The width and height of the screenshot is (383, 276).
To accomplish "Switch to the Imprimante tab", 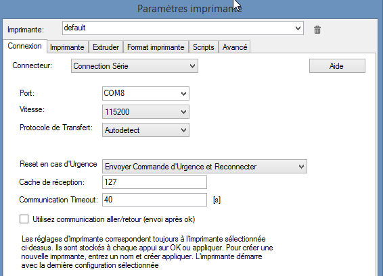I will click(67, 47).
